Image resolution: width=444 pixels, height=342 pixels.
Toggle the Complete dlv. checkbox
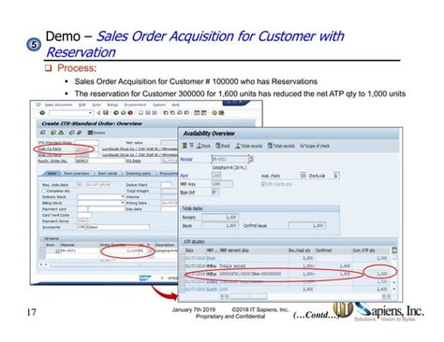[44, 191]
